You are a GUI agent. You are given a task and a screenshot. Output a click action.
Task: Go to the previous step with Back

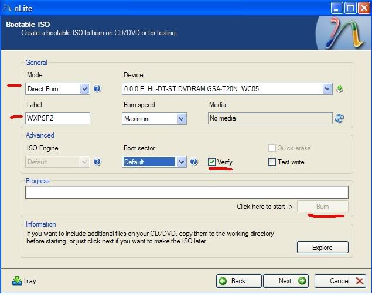point(238,281)
